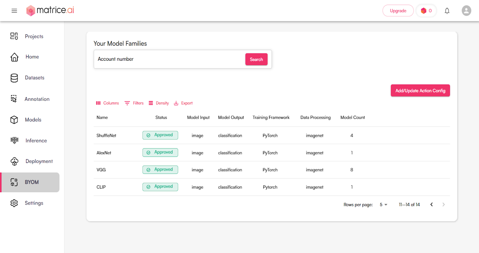
Task: Select the AlexNet row name
Action: click(x=104, y=153)
